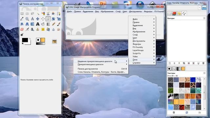Open the image selection dropdown in dock
The width and height of the screenshot is (210, 118).
click(199, 8)
